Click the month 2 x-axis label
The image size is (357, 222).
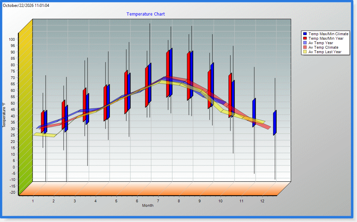54,201
